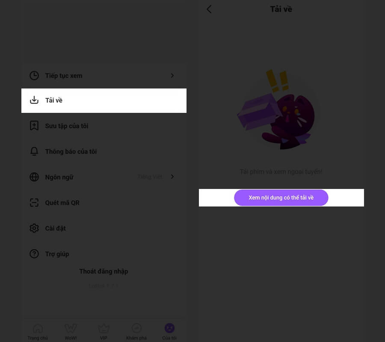Go back using the arrow beside Tải về
Screen dimensions: 385x342
pos(209,9)
